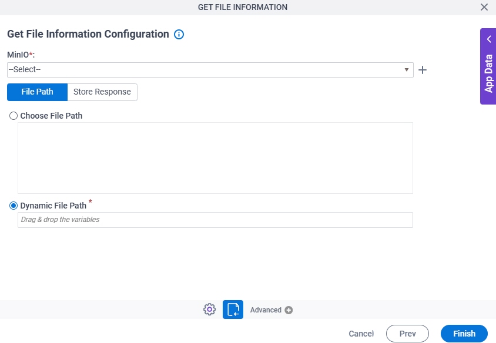Click the Advanced label in footer
This screenshot has width=496, height=343.
(266, 310)
